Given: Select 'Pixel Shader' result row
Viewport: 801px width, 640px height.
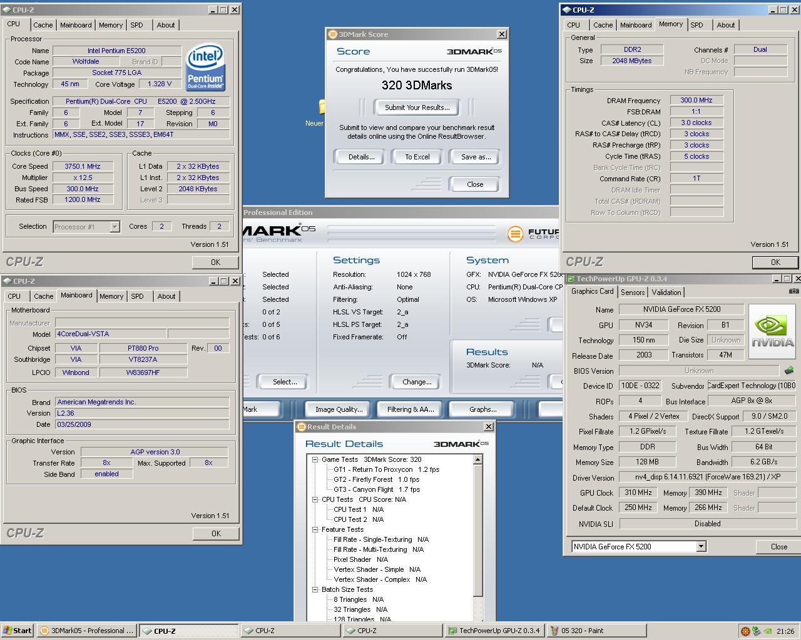Looking at the screenshot, I should click(360, 559).
